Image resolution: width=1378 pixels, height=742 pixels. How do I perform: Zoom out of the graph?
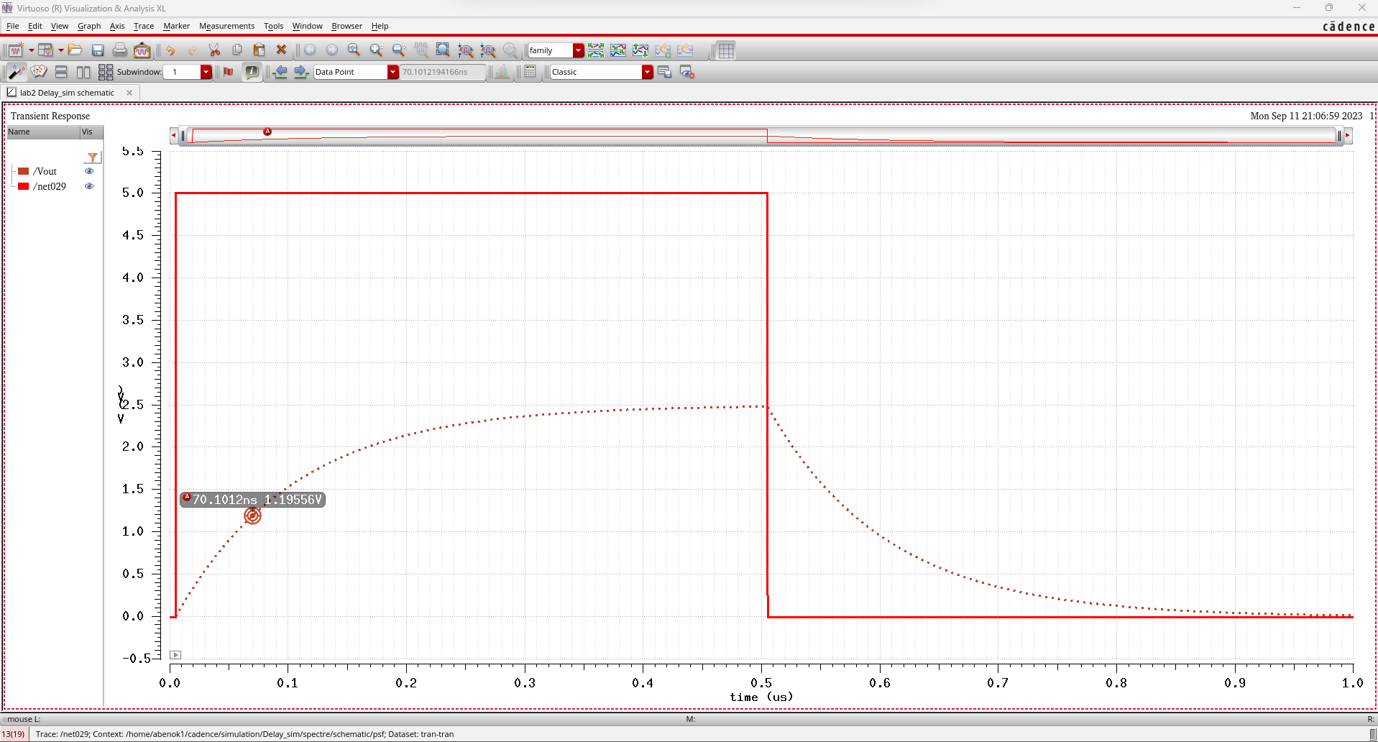coord(398,50)
